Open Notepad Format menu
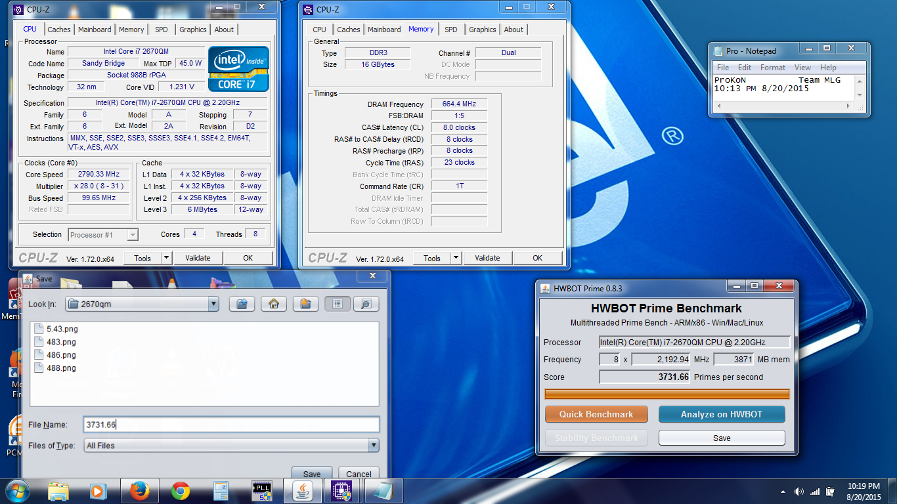The height and width of the screenshot is (504, 897). point(773,68)
